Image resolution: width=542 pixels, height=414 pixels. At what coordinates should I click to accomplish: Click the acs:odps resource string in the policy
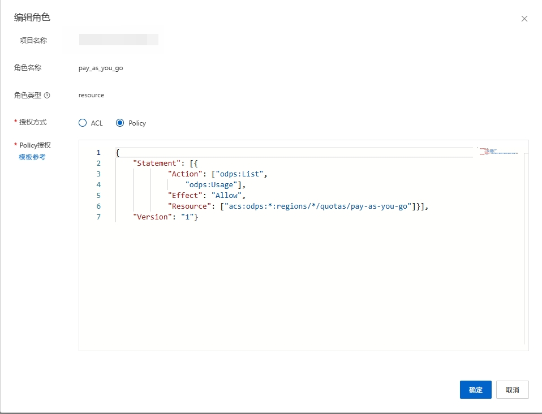(316, 206)
